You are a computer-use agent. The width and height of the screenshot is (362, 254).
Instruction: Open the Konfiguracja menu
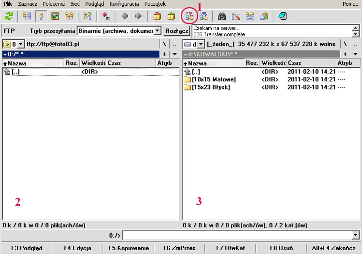[124, 4]
